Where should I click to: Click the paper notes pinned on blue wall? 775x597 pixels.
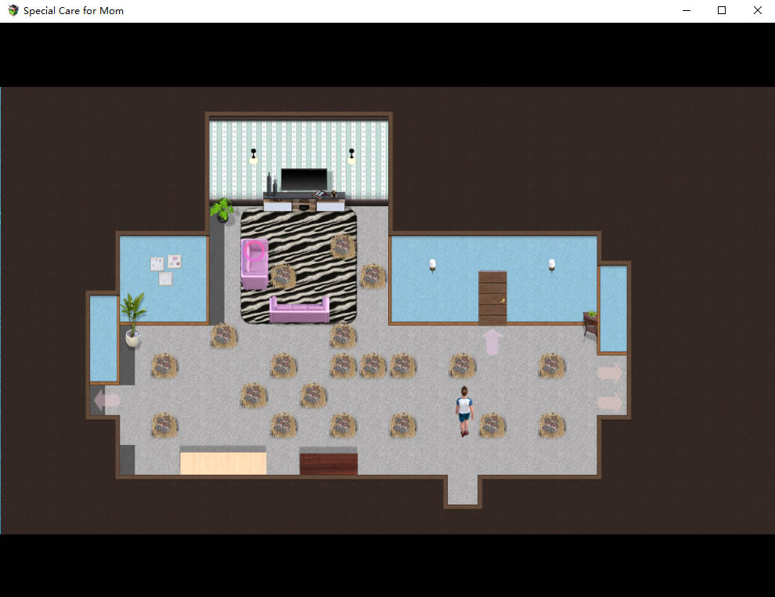coord(165,269)
